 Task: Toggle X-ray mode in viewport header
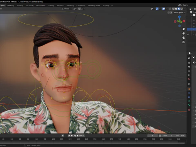170,9
